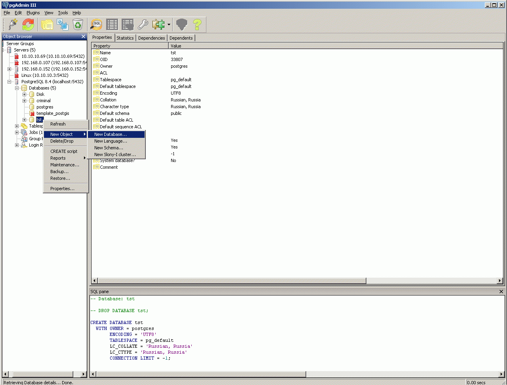Switch to the Dependencies tab
The height and width of the screenshot is (385, 507).
pyautogui.click(x=152, y=38)
